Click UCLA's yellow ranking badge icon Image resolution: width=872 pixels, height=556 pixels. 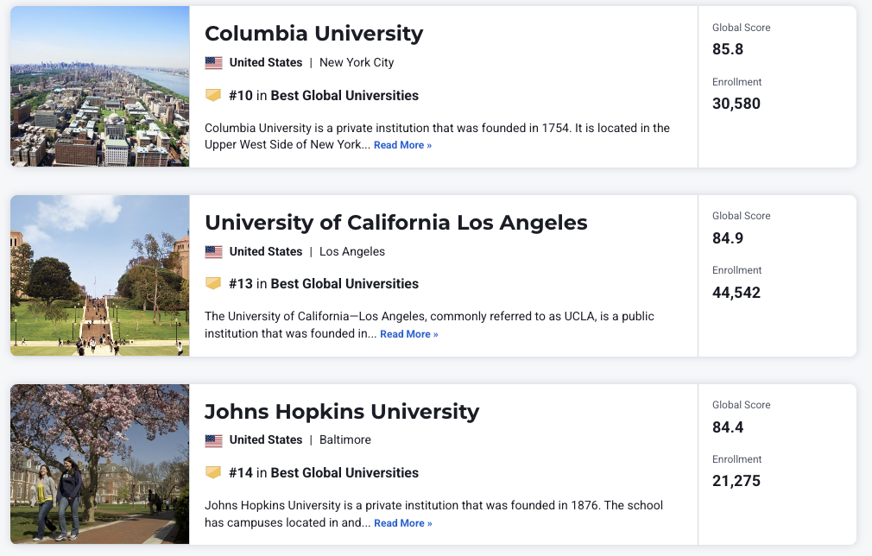click(x=213, y=283)
